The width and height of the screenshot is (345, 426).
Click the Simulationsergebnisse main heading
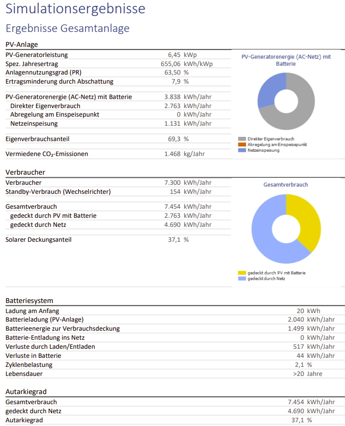(x=76, y=8)
